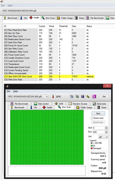Click the save floppy disk icon
The width and height of the screenshot is (115, 180).
tap(82, 97)
